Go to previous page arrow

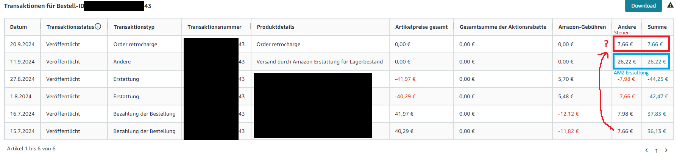647,150
